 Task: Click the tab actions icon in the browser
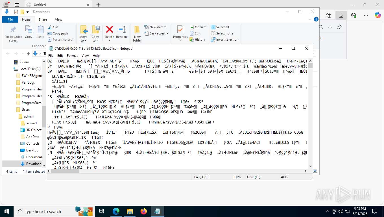17,5
